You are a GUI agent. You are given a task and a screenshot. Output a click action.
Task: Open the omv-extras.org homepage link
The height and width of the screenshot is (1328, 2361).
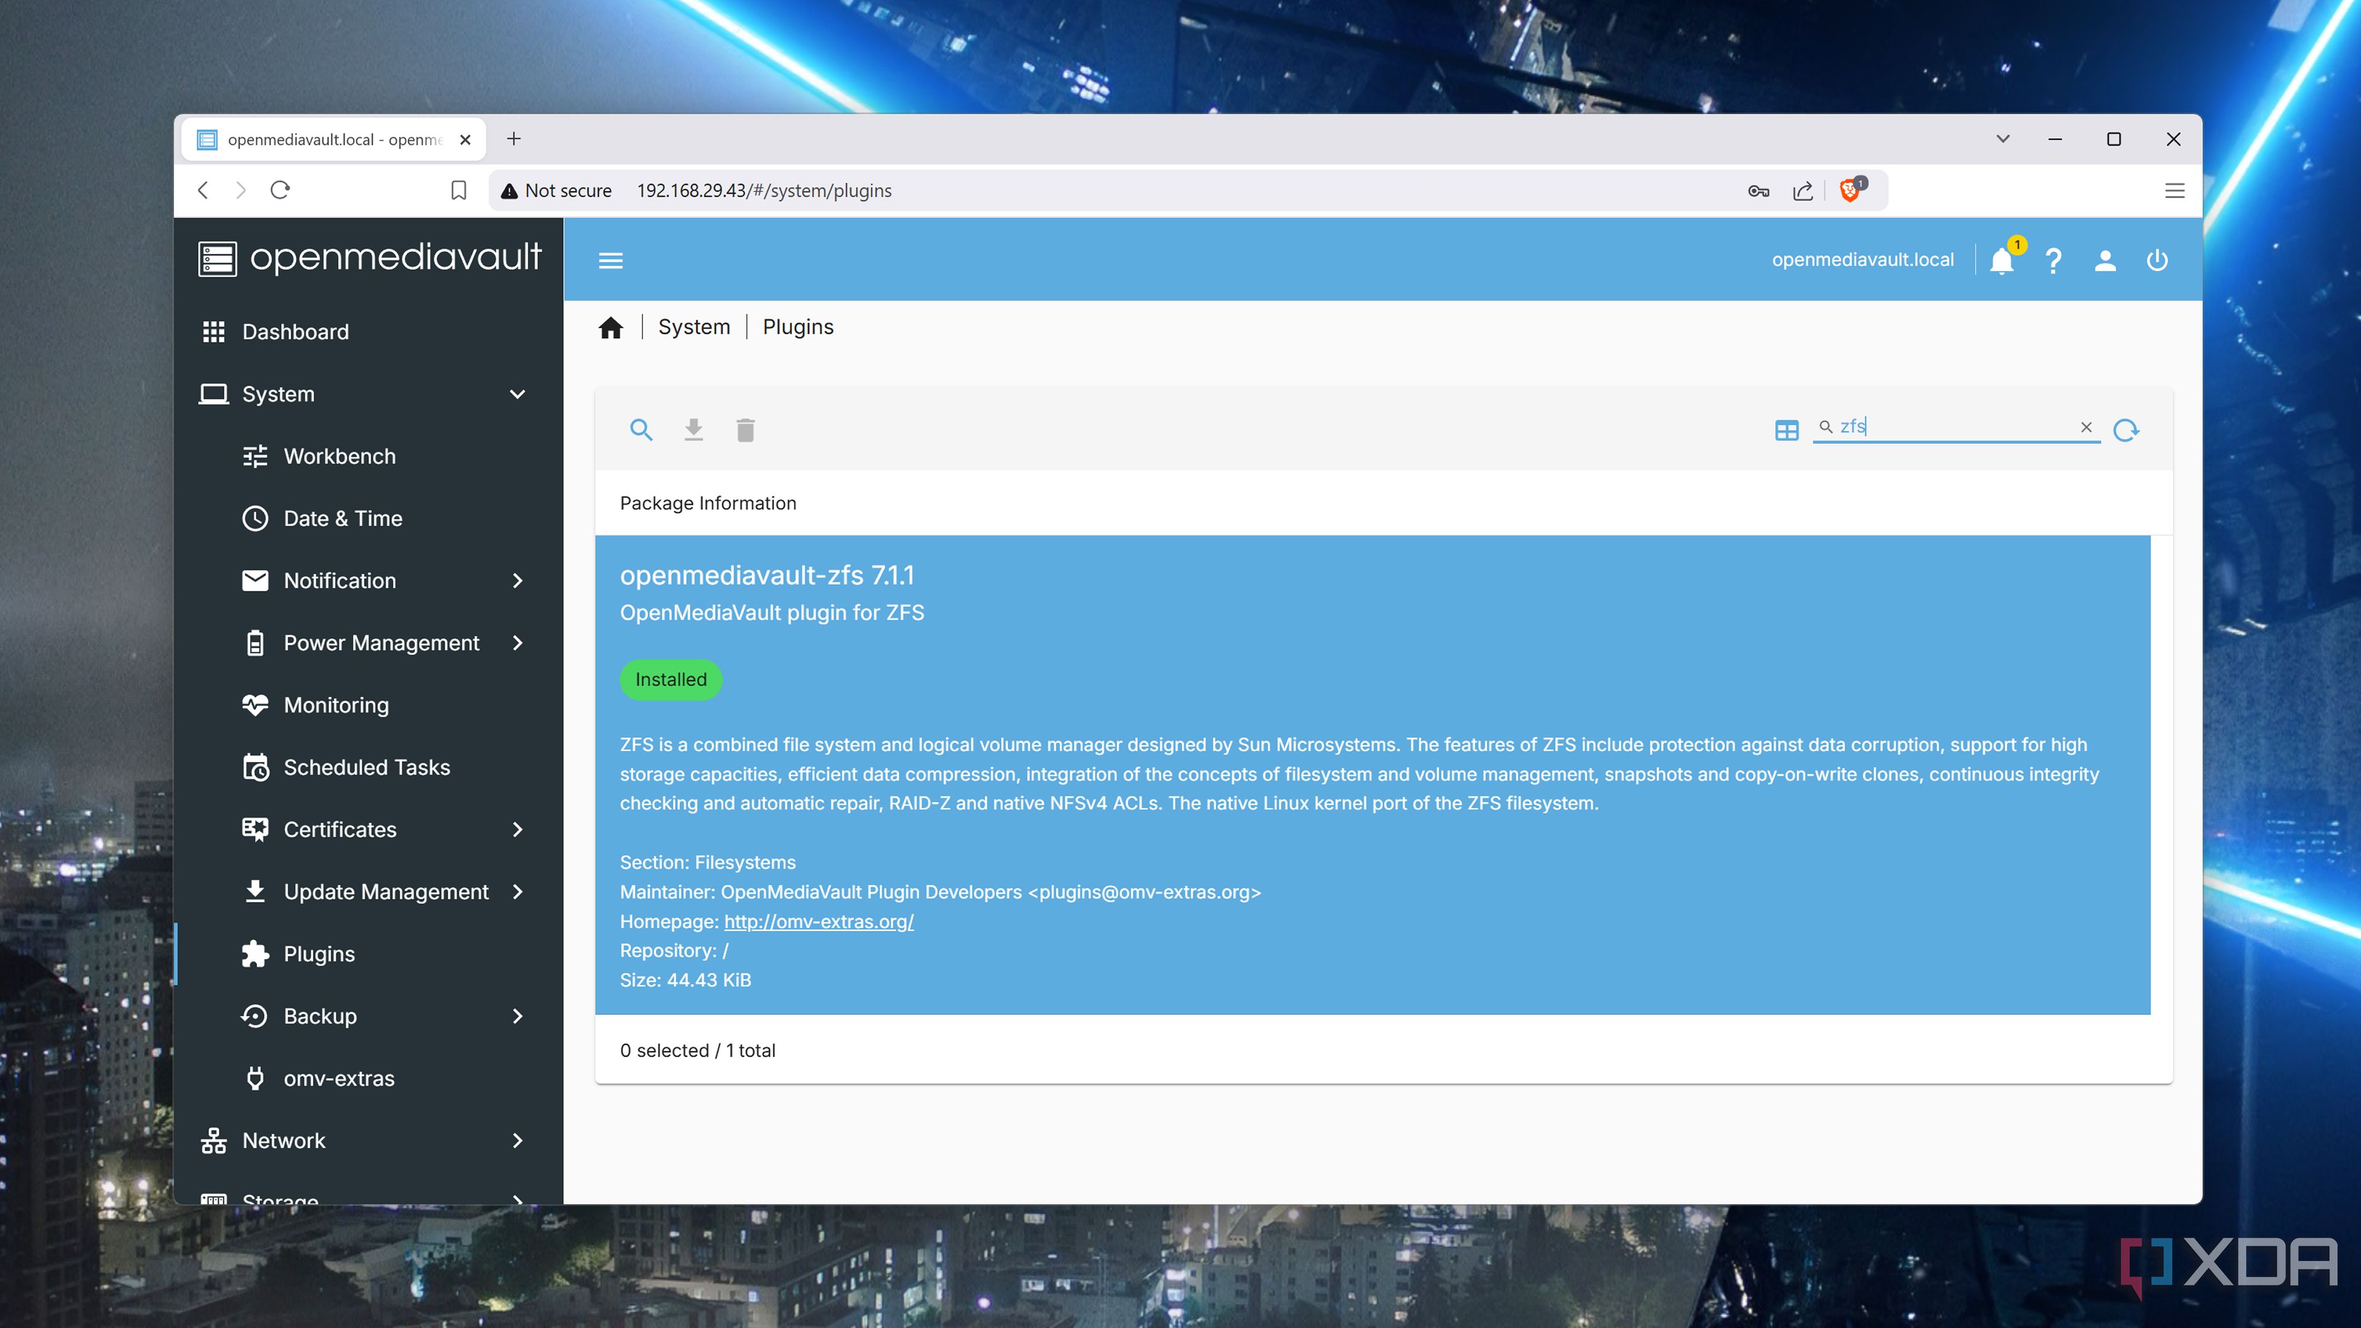(x=818, y=922)
